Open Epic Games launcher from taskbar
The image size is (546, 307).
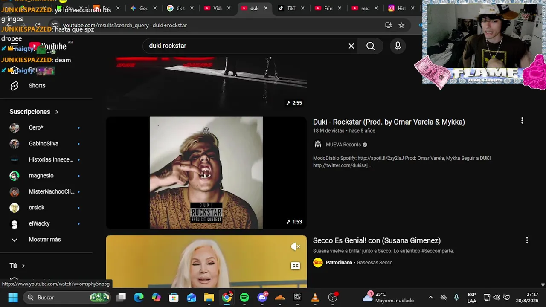coord(297,297)
